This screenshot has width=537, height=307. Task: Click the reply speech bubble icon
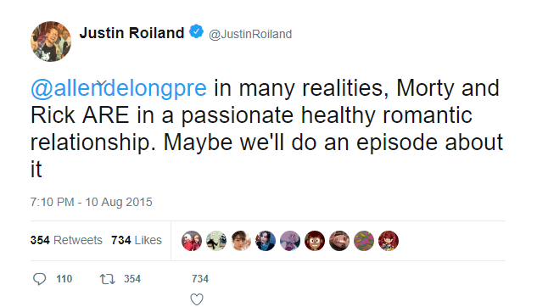tap(39, 279)
